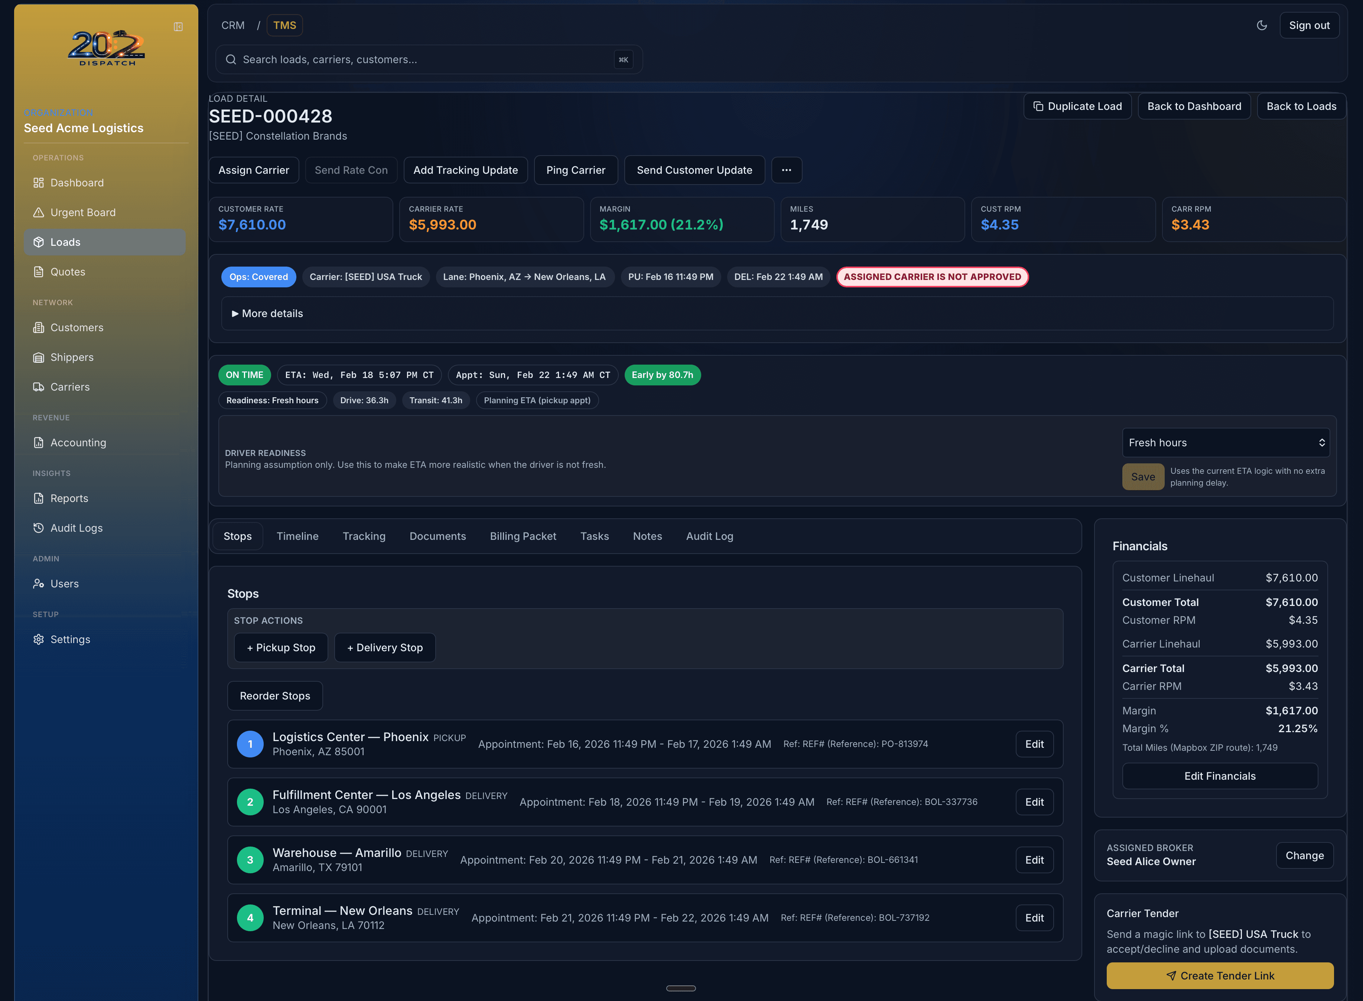Go to the Shippers section
The width and height of the screenshot is (1363, 1001).
click(x=72, y=357)
